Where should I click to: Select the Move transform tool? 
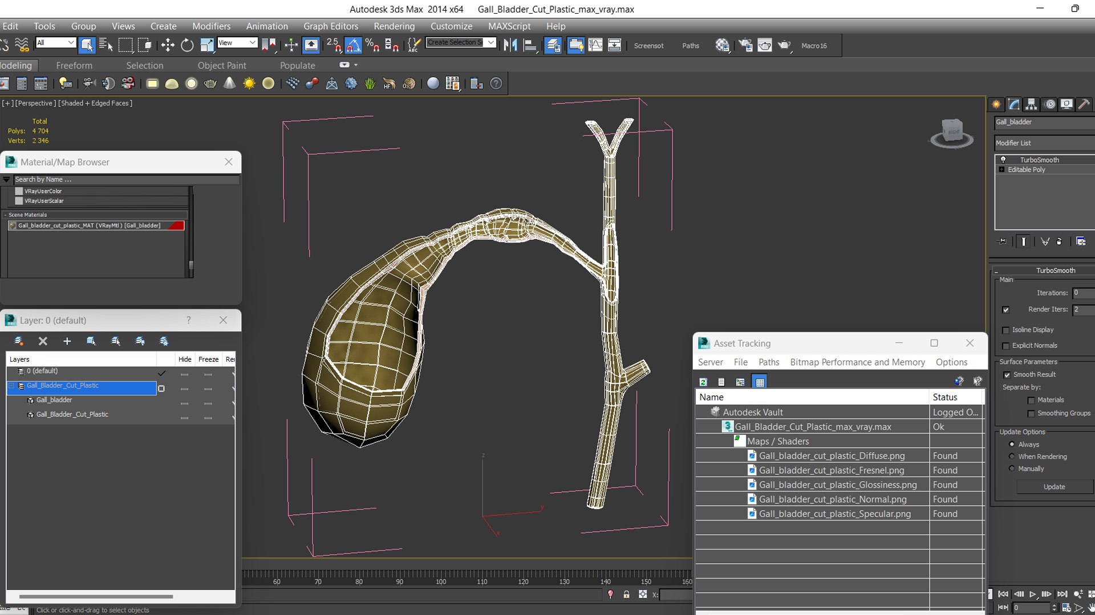(168, 46)
